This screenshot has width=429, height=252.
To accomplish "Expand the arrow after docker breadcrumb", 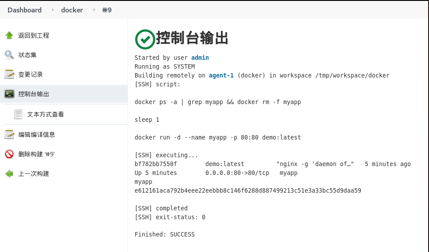I will point(94,10).
